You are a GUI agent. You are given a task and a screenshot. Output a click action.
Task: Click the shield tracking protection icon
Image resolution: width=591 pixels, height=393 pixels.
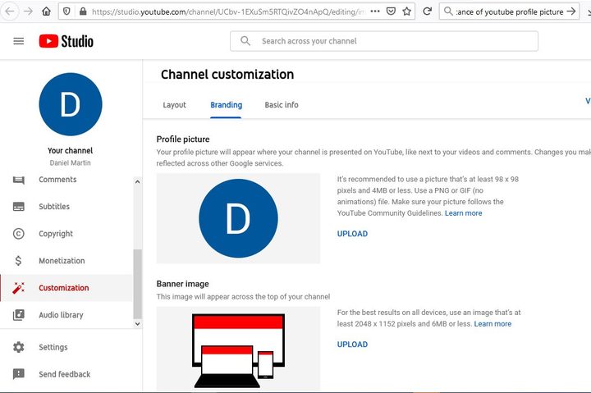(x=66, y=11)
